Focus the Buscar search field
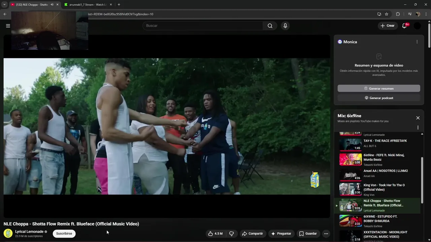The image size is (431, 242). click(x=203, y=26)
